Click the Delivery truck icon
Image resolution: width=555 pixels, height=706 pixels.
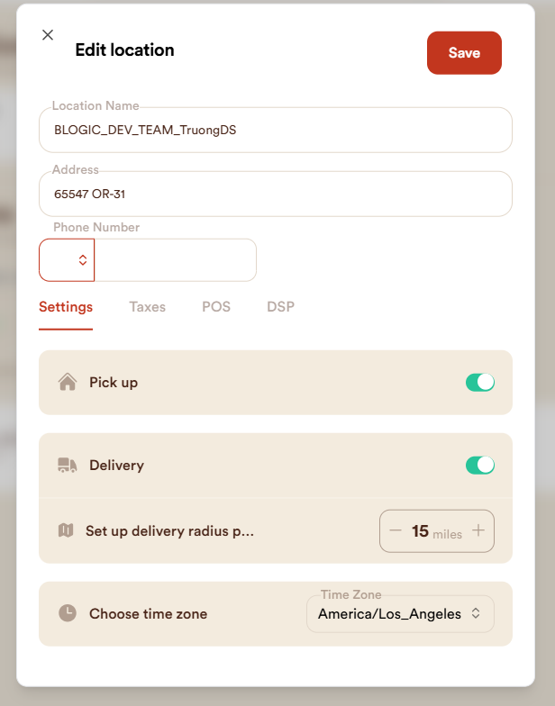coord(67,466)
